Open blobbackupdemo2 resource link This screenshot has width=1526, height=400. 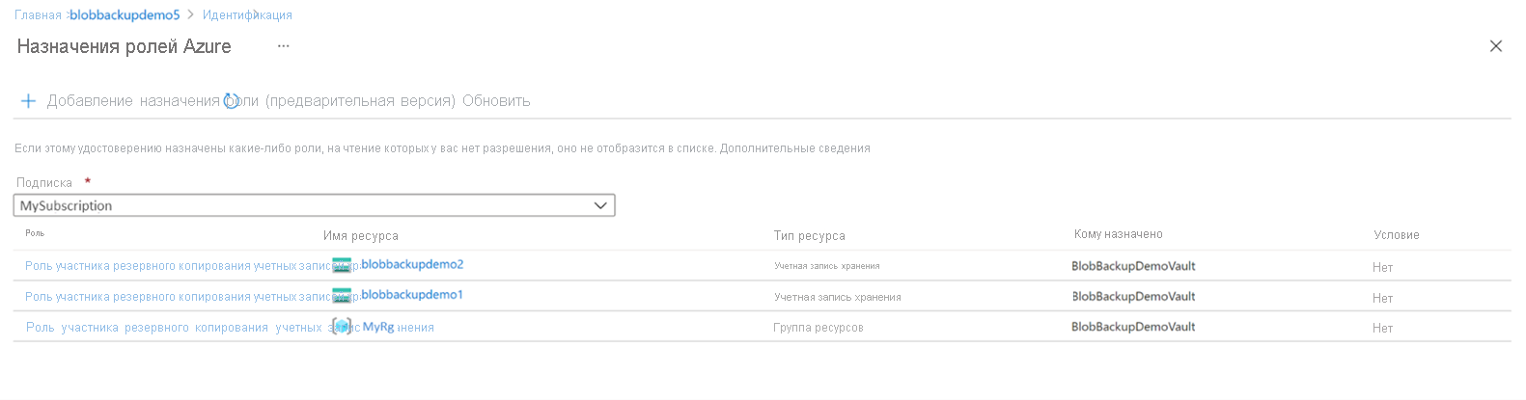pos(412,264)
